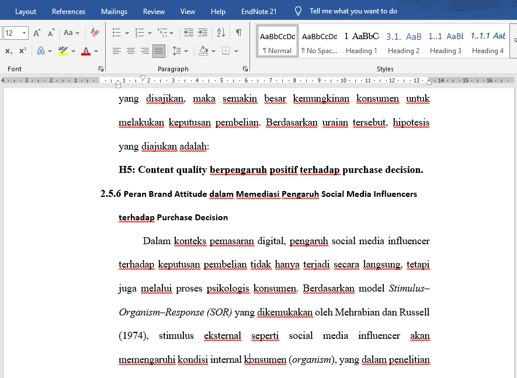Apply subscript formatting

(9, 51)
